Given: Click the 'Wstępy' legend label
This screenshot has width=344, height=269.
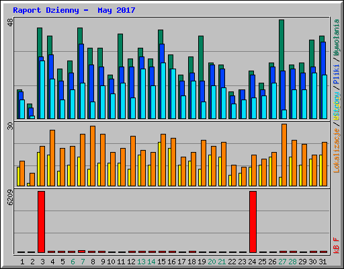Looking at the screenshot, I should (x=336, y=106).
